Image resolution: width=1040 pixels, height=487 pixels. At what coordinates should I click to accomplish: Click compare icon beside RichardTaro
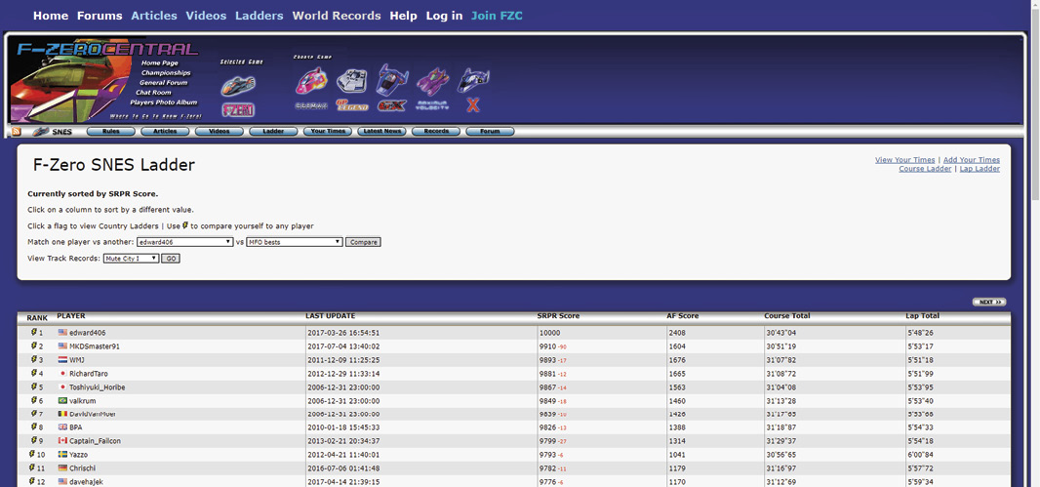pyautogui.click(x=33, y=373)
